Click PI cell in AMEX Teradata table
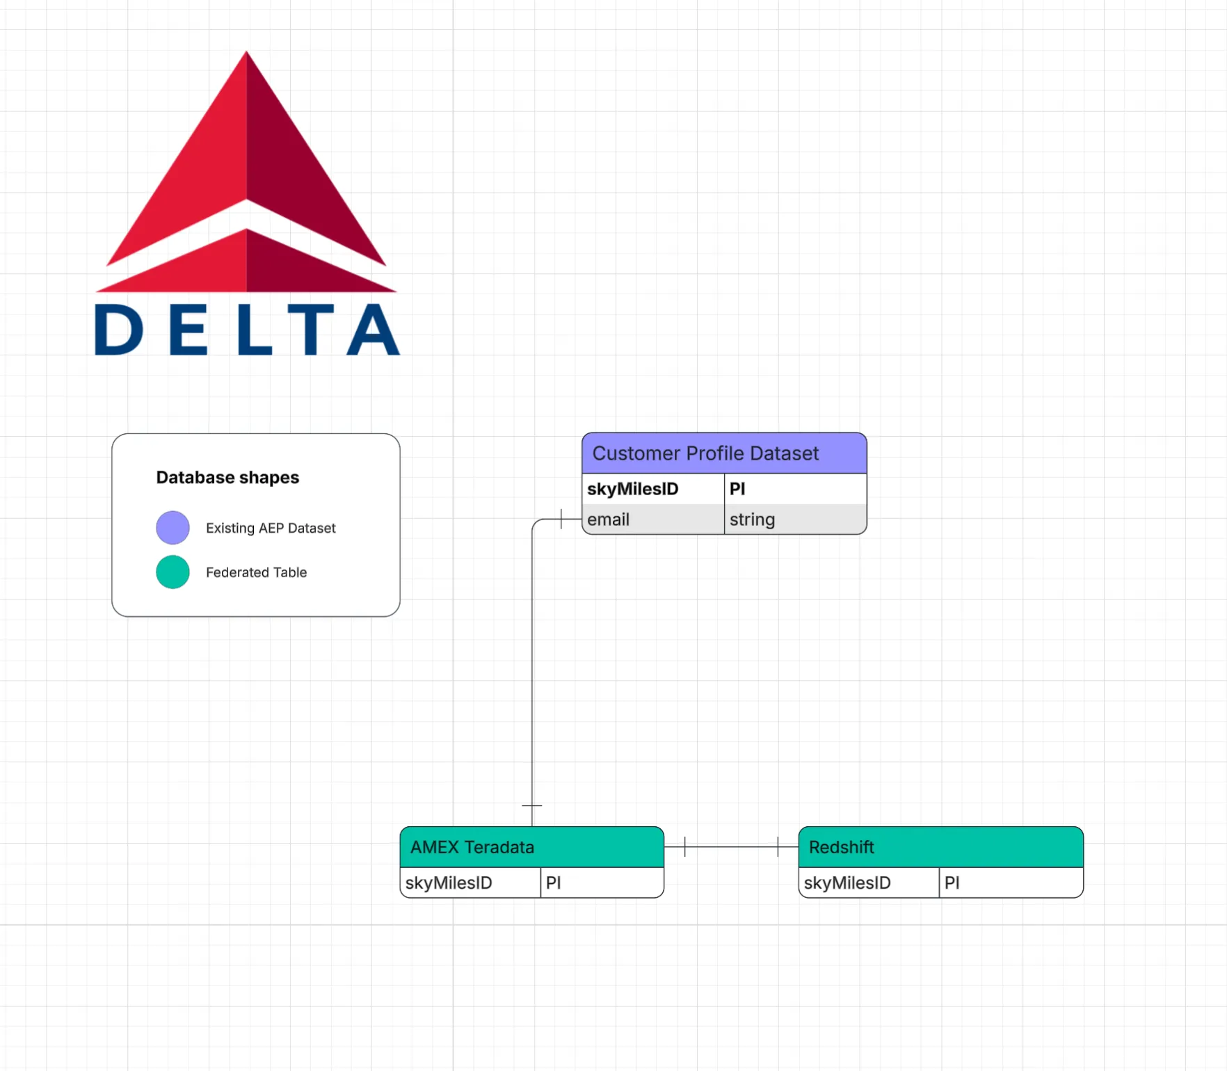Viewport: 1227px width, 1071px height. 602,883
